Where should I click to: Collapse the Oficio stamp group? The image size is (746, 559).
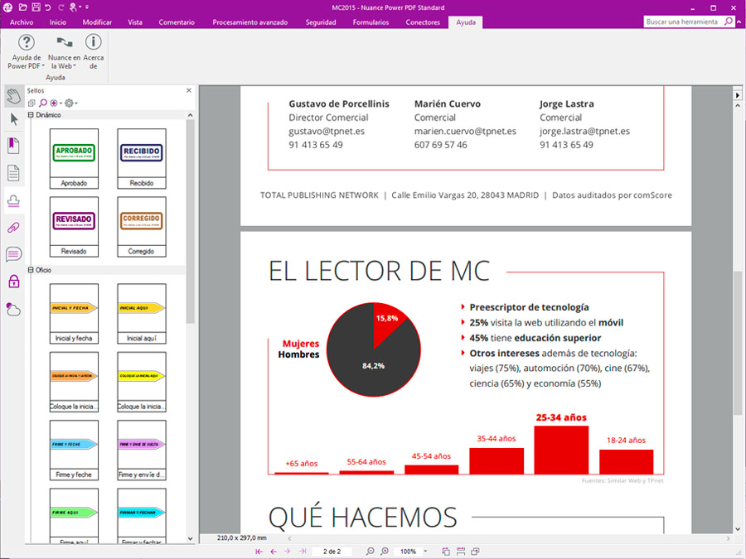click(31, 270)
